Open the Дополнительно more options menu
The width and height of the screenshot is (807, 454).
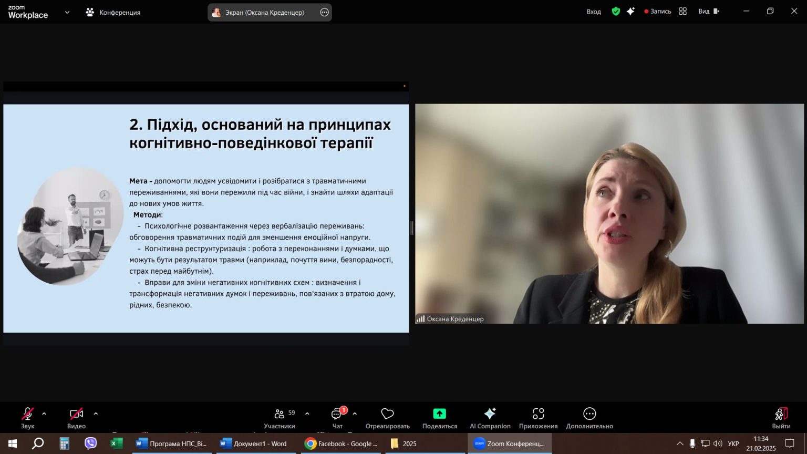click(x=589, y=418)
